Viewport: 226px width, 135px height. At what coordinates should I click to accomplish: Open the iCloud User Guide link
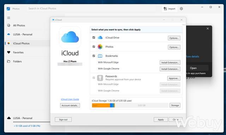(70, 99)
